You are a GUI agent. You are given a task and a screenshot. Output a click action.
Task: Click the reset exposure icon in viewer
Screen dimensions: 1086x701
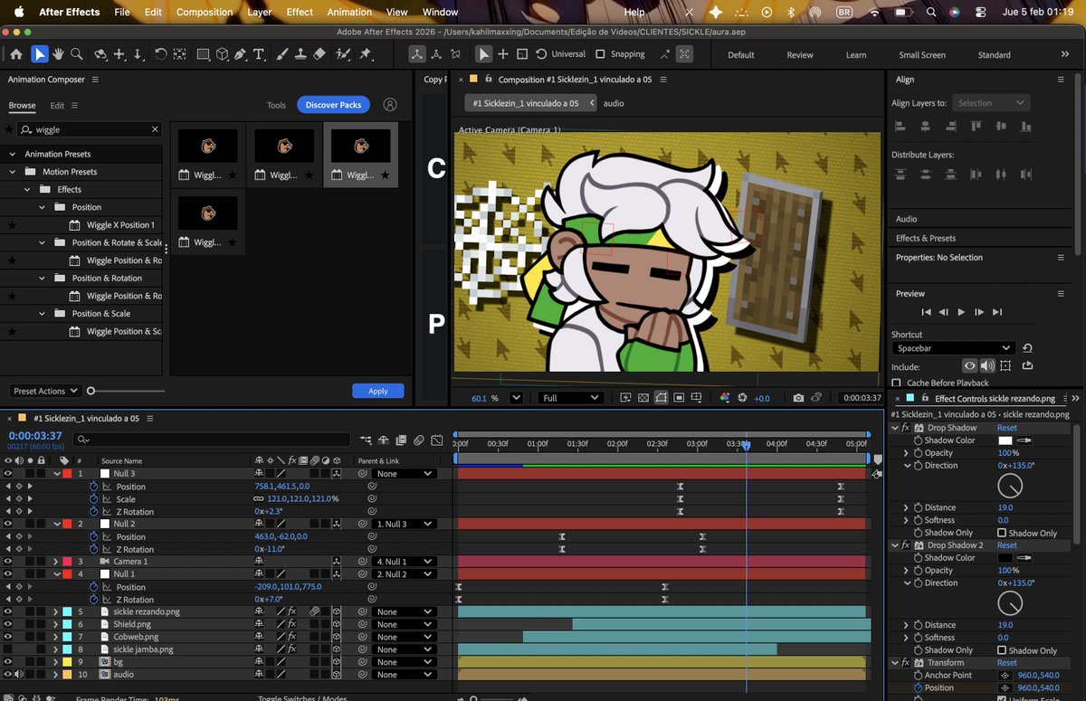point(742,398)
